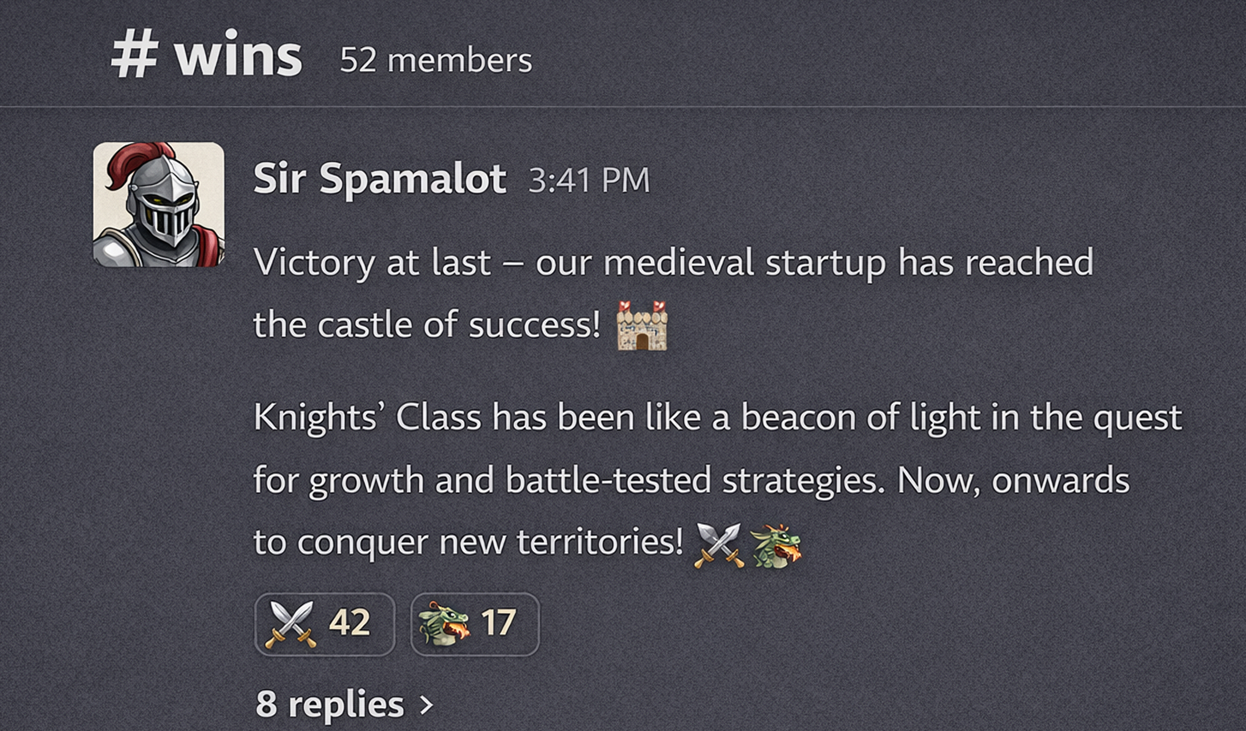Image resolution: width=1246 pixels, height=731 pixels.
Task: Toggle your reaction on the dragon pill
Action: tap(474, 624)
